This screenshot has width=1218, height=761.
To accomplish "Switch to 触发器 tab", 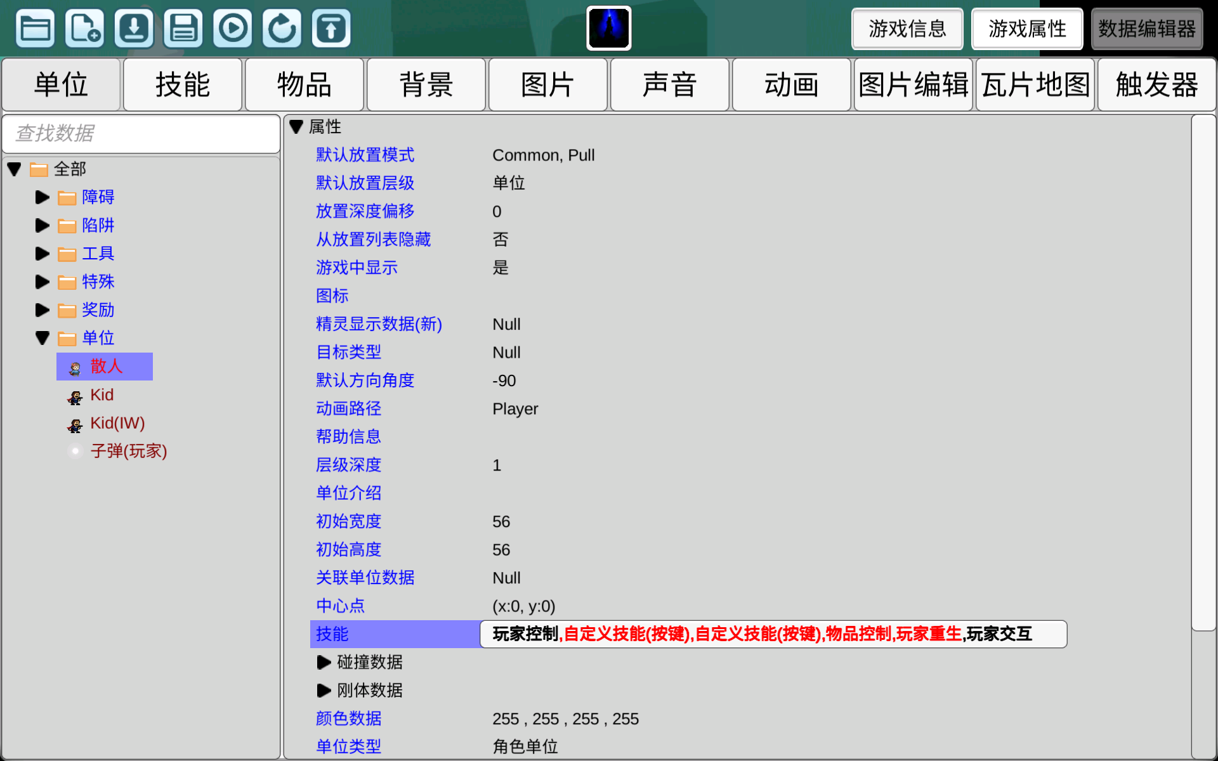I will (x=1157, y=84).
